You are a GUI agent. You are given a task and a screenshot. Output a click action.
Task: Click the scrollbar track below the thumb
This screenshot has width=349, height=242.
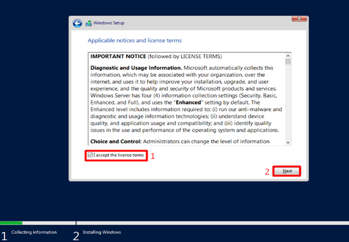288,102
